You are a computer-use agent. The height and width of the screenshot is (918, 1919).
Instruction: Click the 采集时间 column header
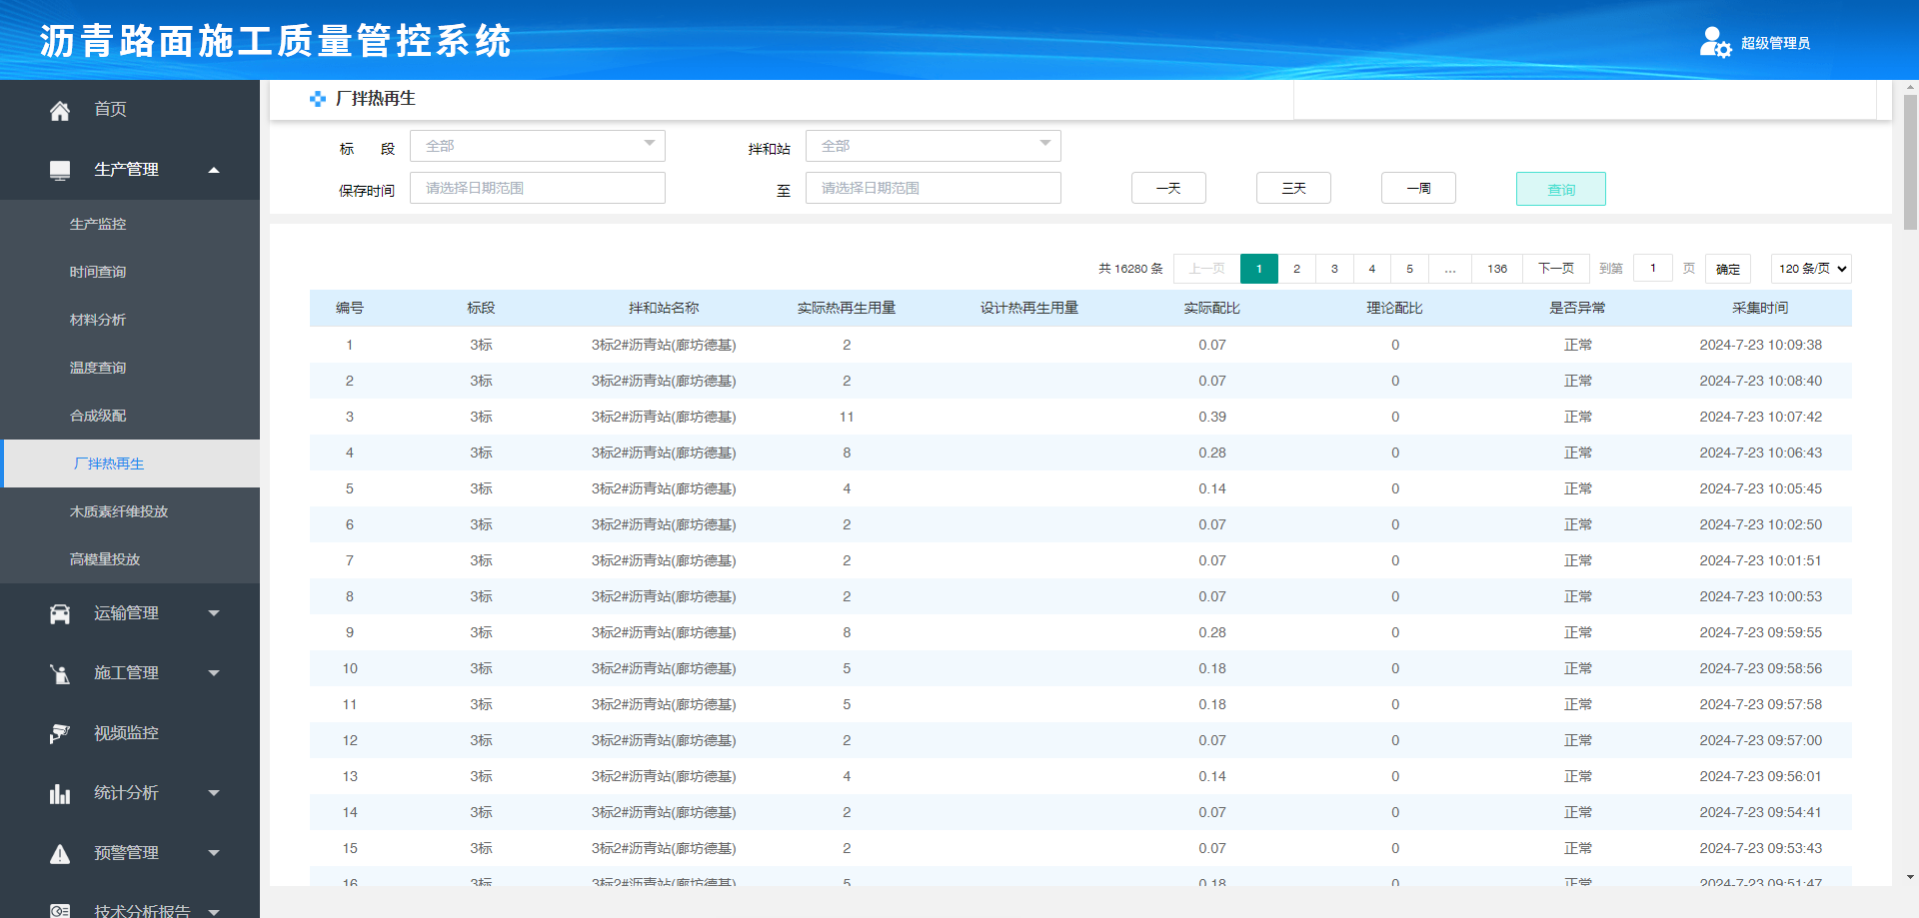click(1760, 308)
